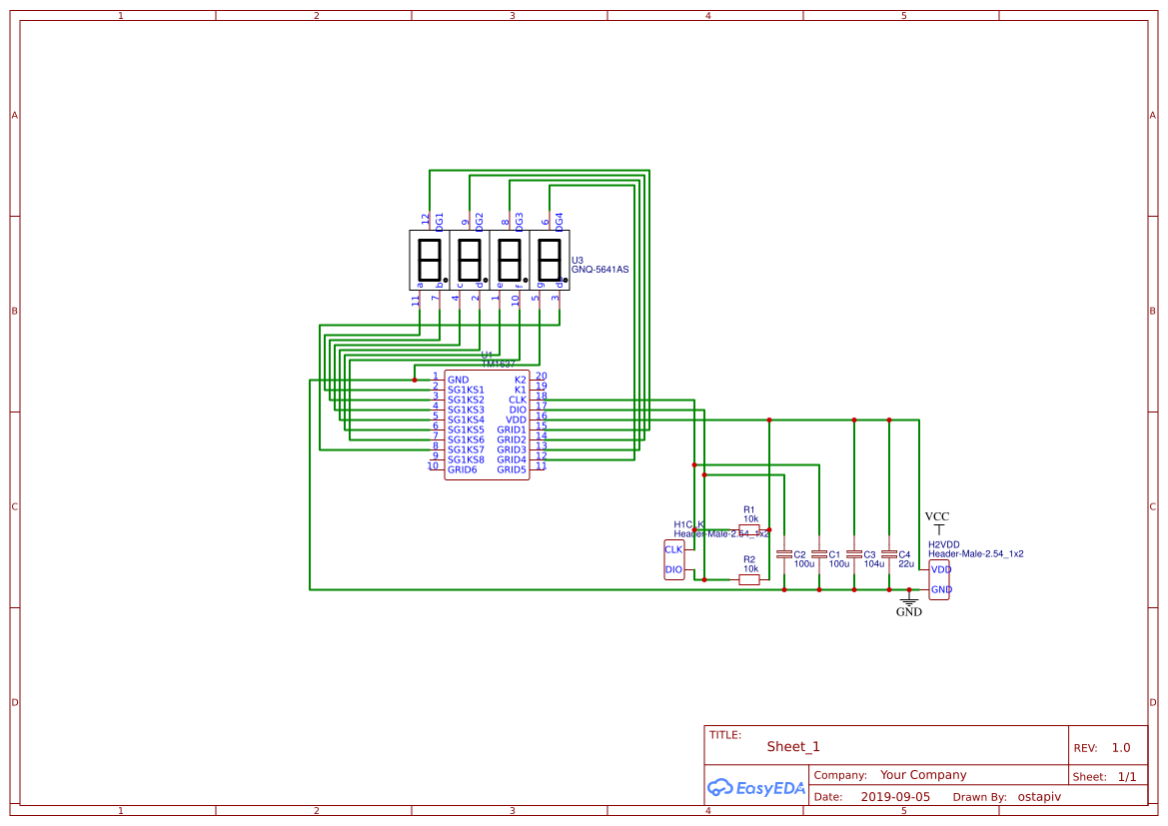Image resolution: width=1168 pixels, height=826 pixels.
Task: Select capacitor C3 labeled 104u
Action: [x=855, y=556]
